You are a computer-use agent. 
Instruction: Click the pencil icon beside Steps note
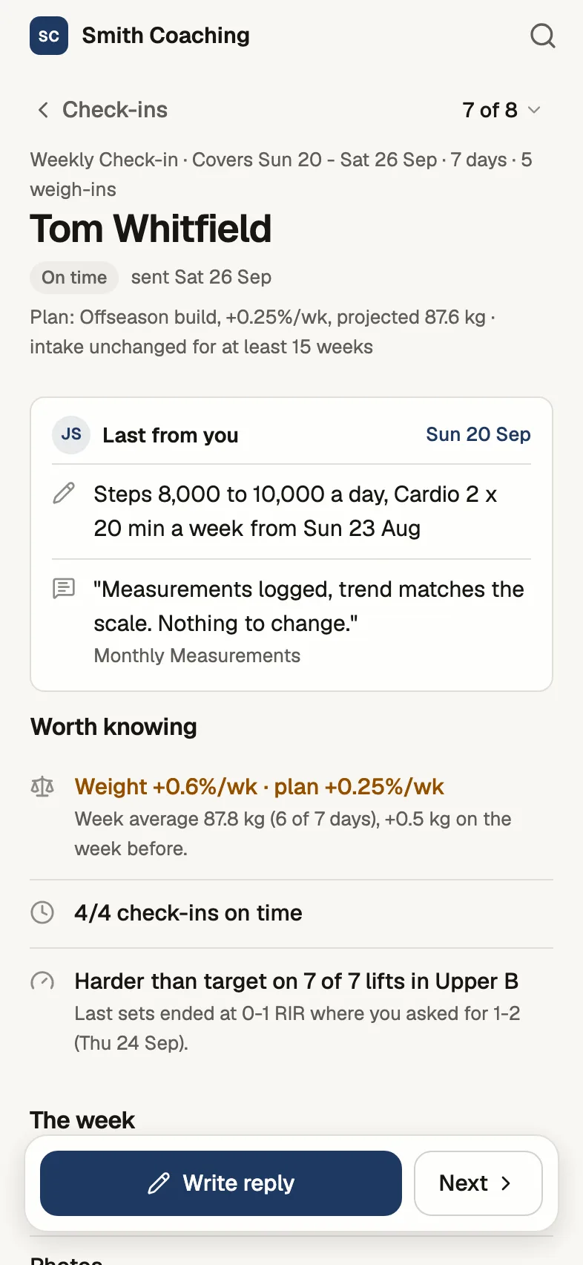click(x=64, y=493)
